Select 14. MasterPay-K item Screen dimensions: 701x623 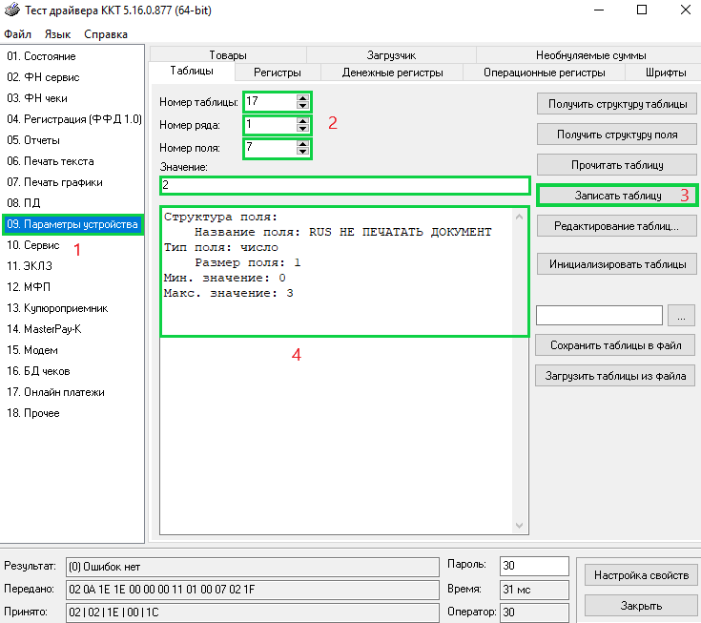(x=44, y=329)
